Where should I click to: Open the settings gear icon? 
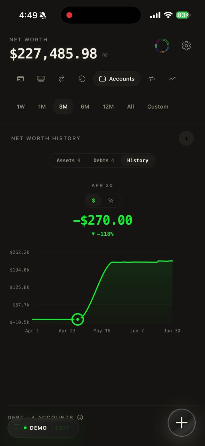(186, 46)
